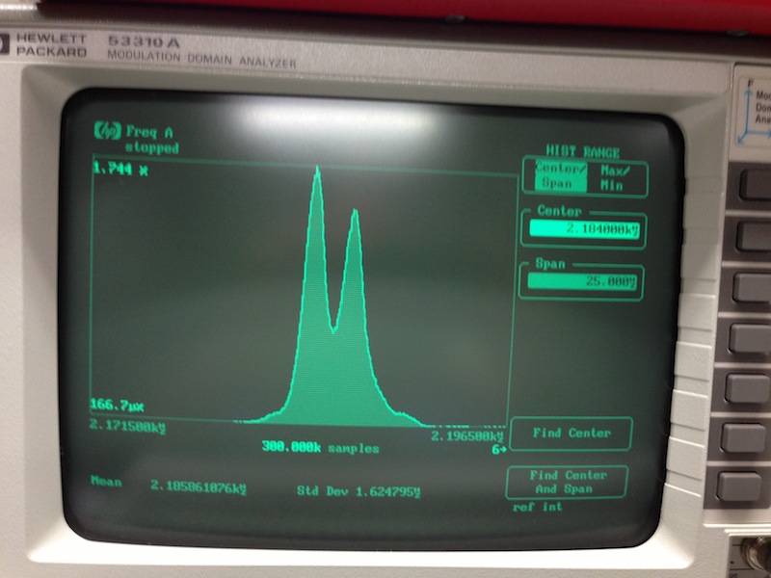Click the tallest histogram peak
771x578 pixels.
[x=317, y=173]
